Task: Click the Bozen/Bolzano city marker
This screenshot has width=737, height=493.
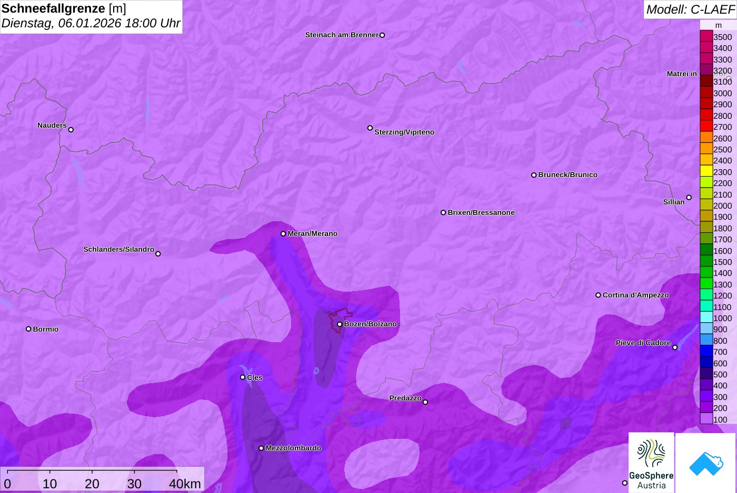Action: [340, 324]
